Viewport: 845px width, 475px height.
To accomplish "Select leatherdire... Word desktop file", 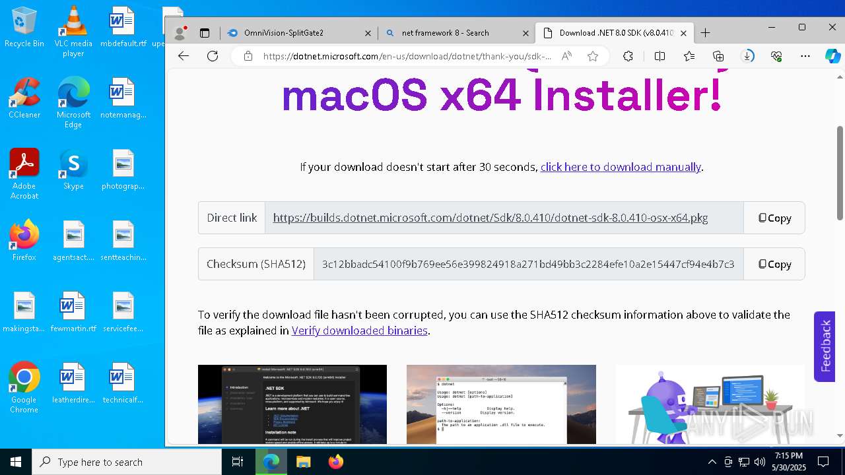I will [x=73, y=384].
